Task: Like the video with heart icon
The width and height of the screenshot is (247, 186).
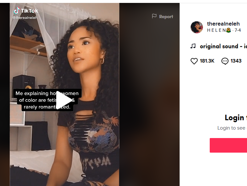Action: tap(194, 61)
